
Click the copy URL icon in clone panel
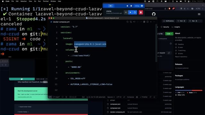click(169, 53)
